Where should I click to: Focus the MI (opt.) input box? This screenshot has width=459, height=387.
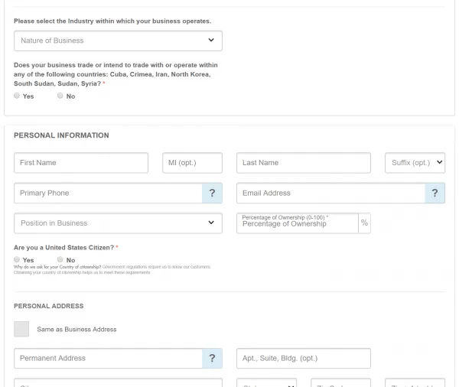[x=192, y=163]
